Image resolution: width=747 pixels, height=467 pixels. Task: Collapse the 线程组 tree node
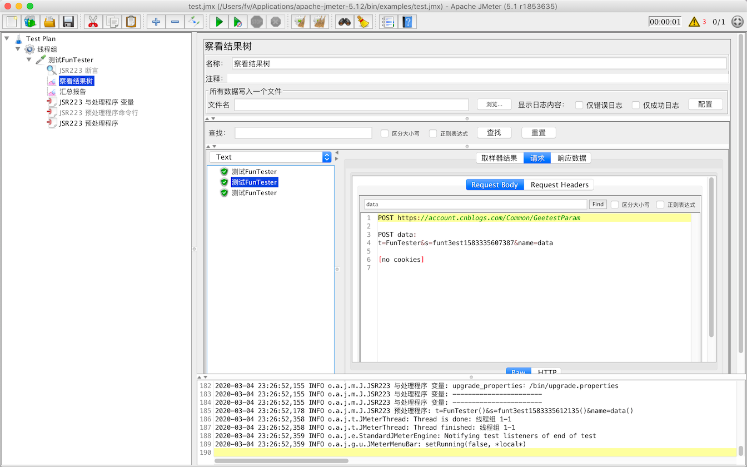[x=18, y=49]
